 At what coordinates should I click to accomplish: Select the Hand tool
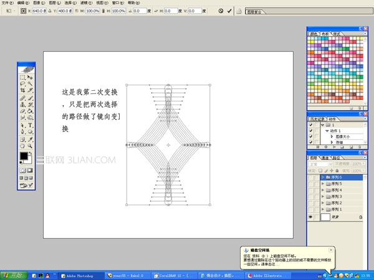[x=22, y=146]
